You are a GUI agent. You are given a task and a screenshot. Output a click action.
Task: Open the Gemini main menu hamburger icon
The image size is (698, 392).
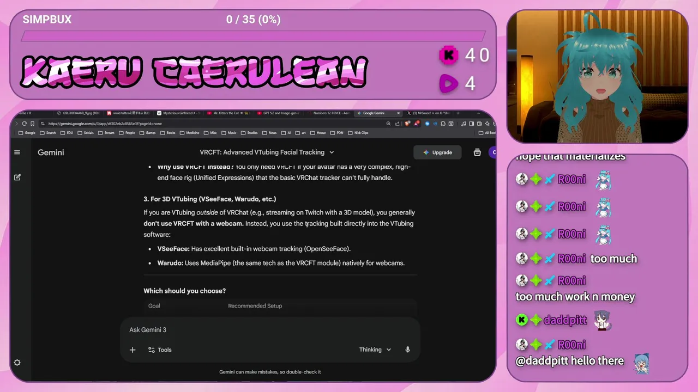pos(17,152)
